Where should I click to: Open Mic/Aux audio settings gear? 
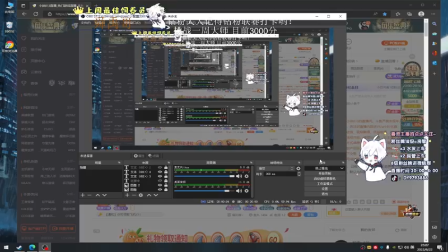tap(246, 176)
